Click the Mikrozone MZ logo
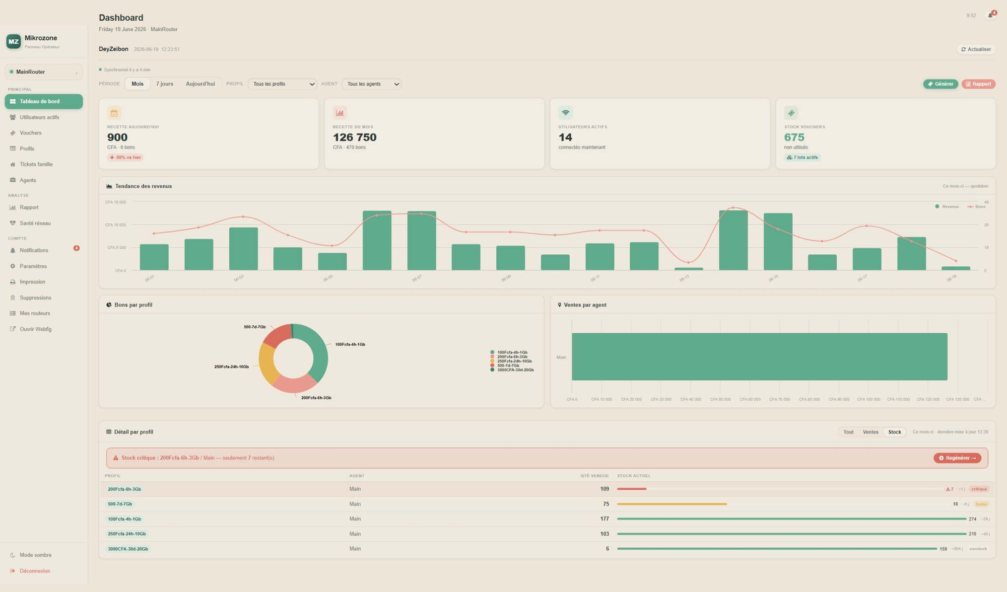Screen dimensions: 1007x592 coord(14,41)
